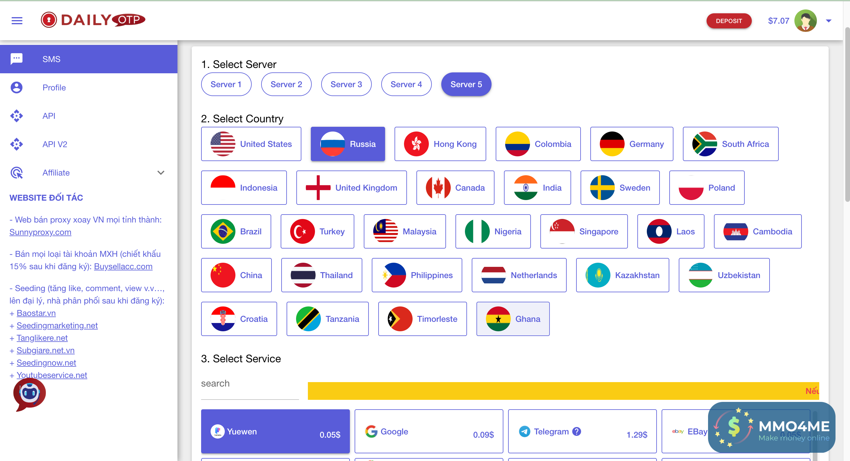850x461 pixels.
Task: Choose Ghana as country
Action: 513,319
